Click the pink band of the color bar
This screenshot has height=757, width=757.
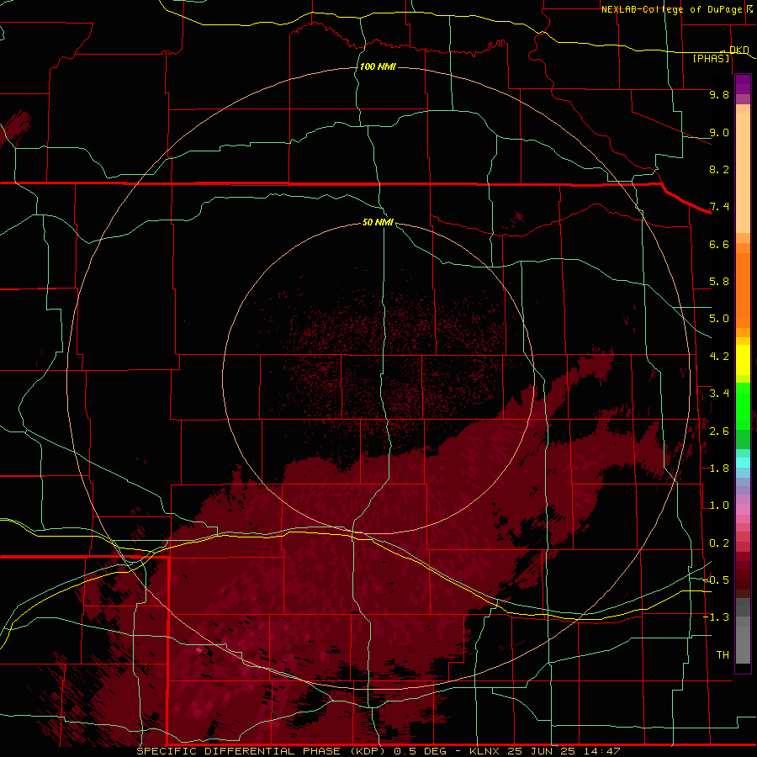pyautogui.click(x=743, y=510)
